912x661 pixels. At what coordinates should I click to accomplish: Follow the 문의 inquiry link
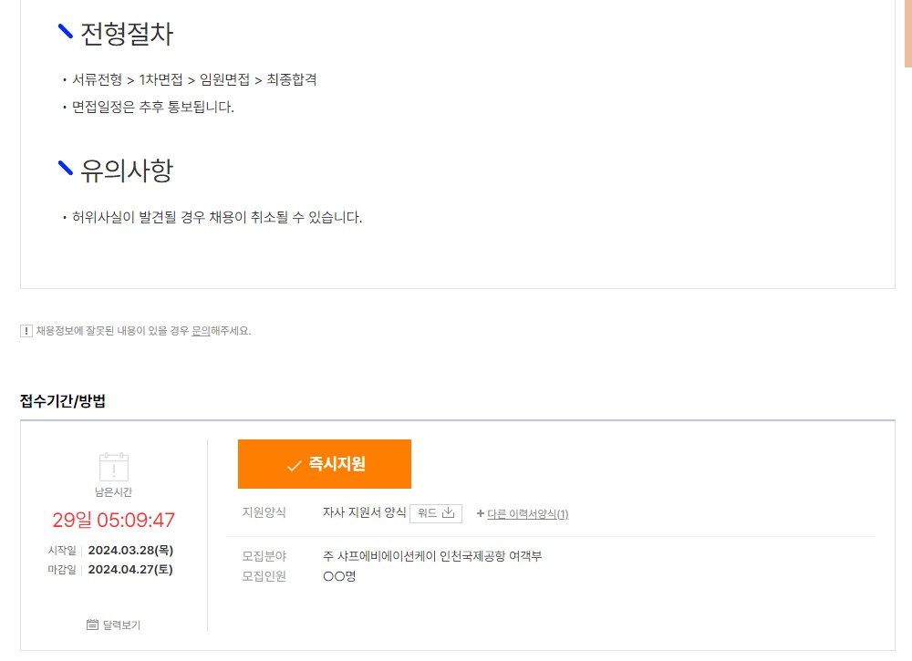201,331
